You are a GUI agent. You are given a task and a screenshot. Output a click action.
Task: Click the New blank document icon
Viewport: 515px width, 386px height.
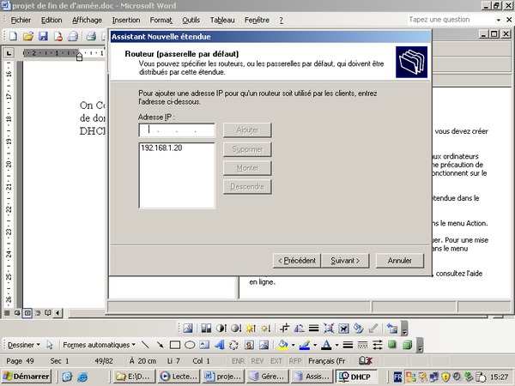13,36
